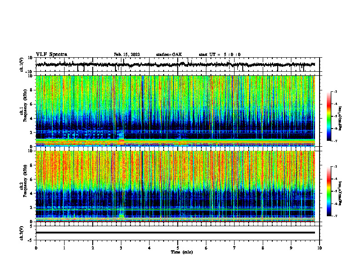Click time axis tick label '10'
The height and width of the screenshot is (278, 360).
point(320,248)
